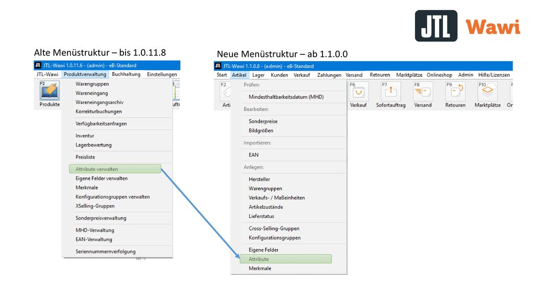Open the Zahlungen menu

329,75
